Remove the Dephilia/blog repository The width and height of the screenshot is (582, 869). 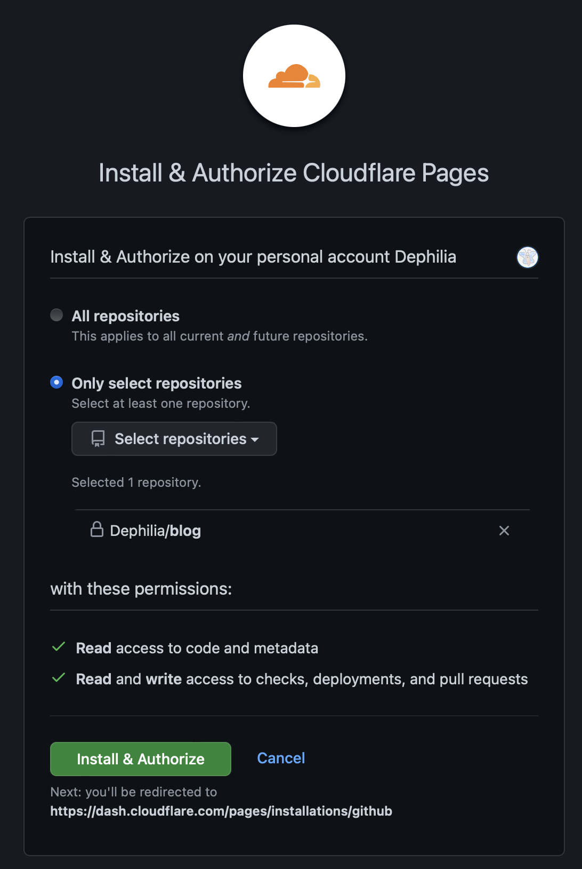point(504,531)
